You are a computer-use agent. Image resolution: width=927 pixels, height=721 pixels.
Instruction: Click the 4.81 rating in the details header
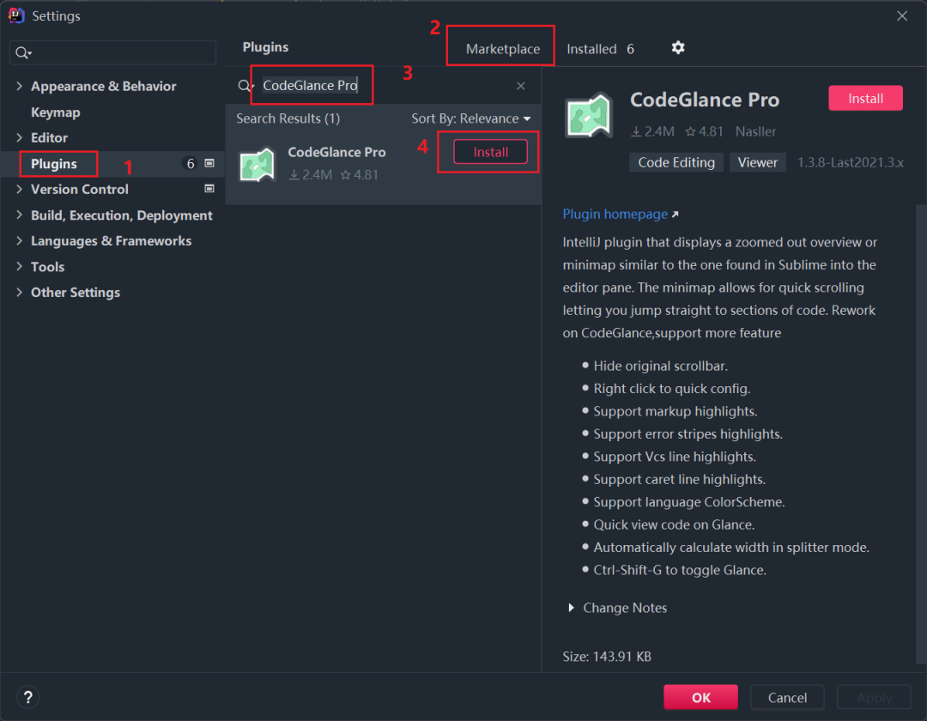pos(704,132)
